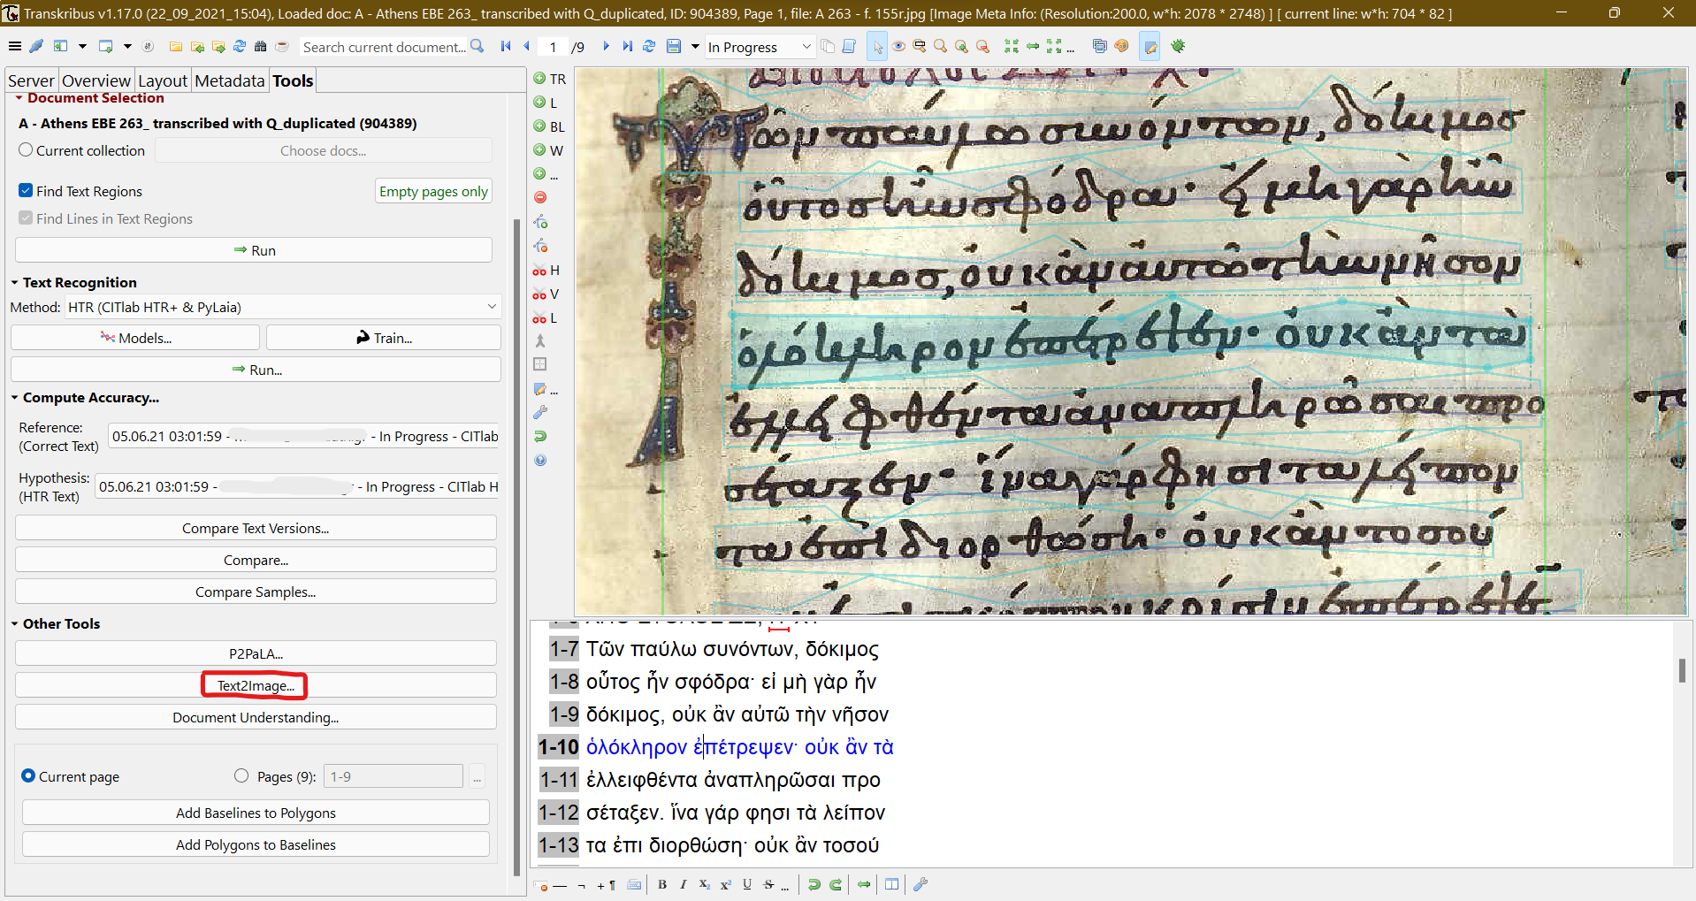Split shape vertically with V tool

pyautogui.click(x=546, y=294)
